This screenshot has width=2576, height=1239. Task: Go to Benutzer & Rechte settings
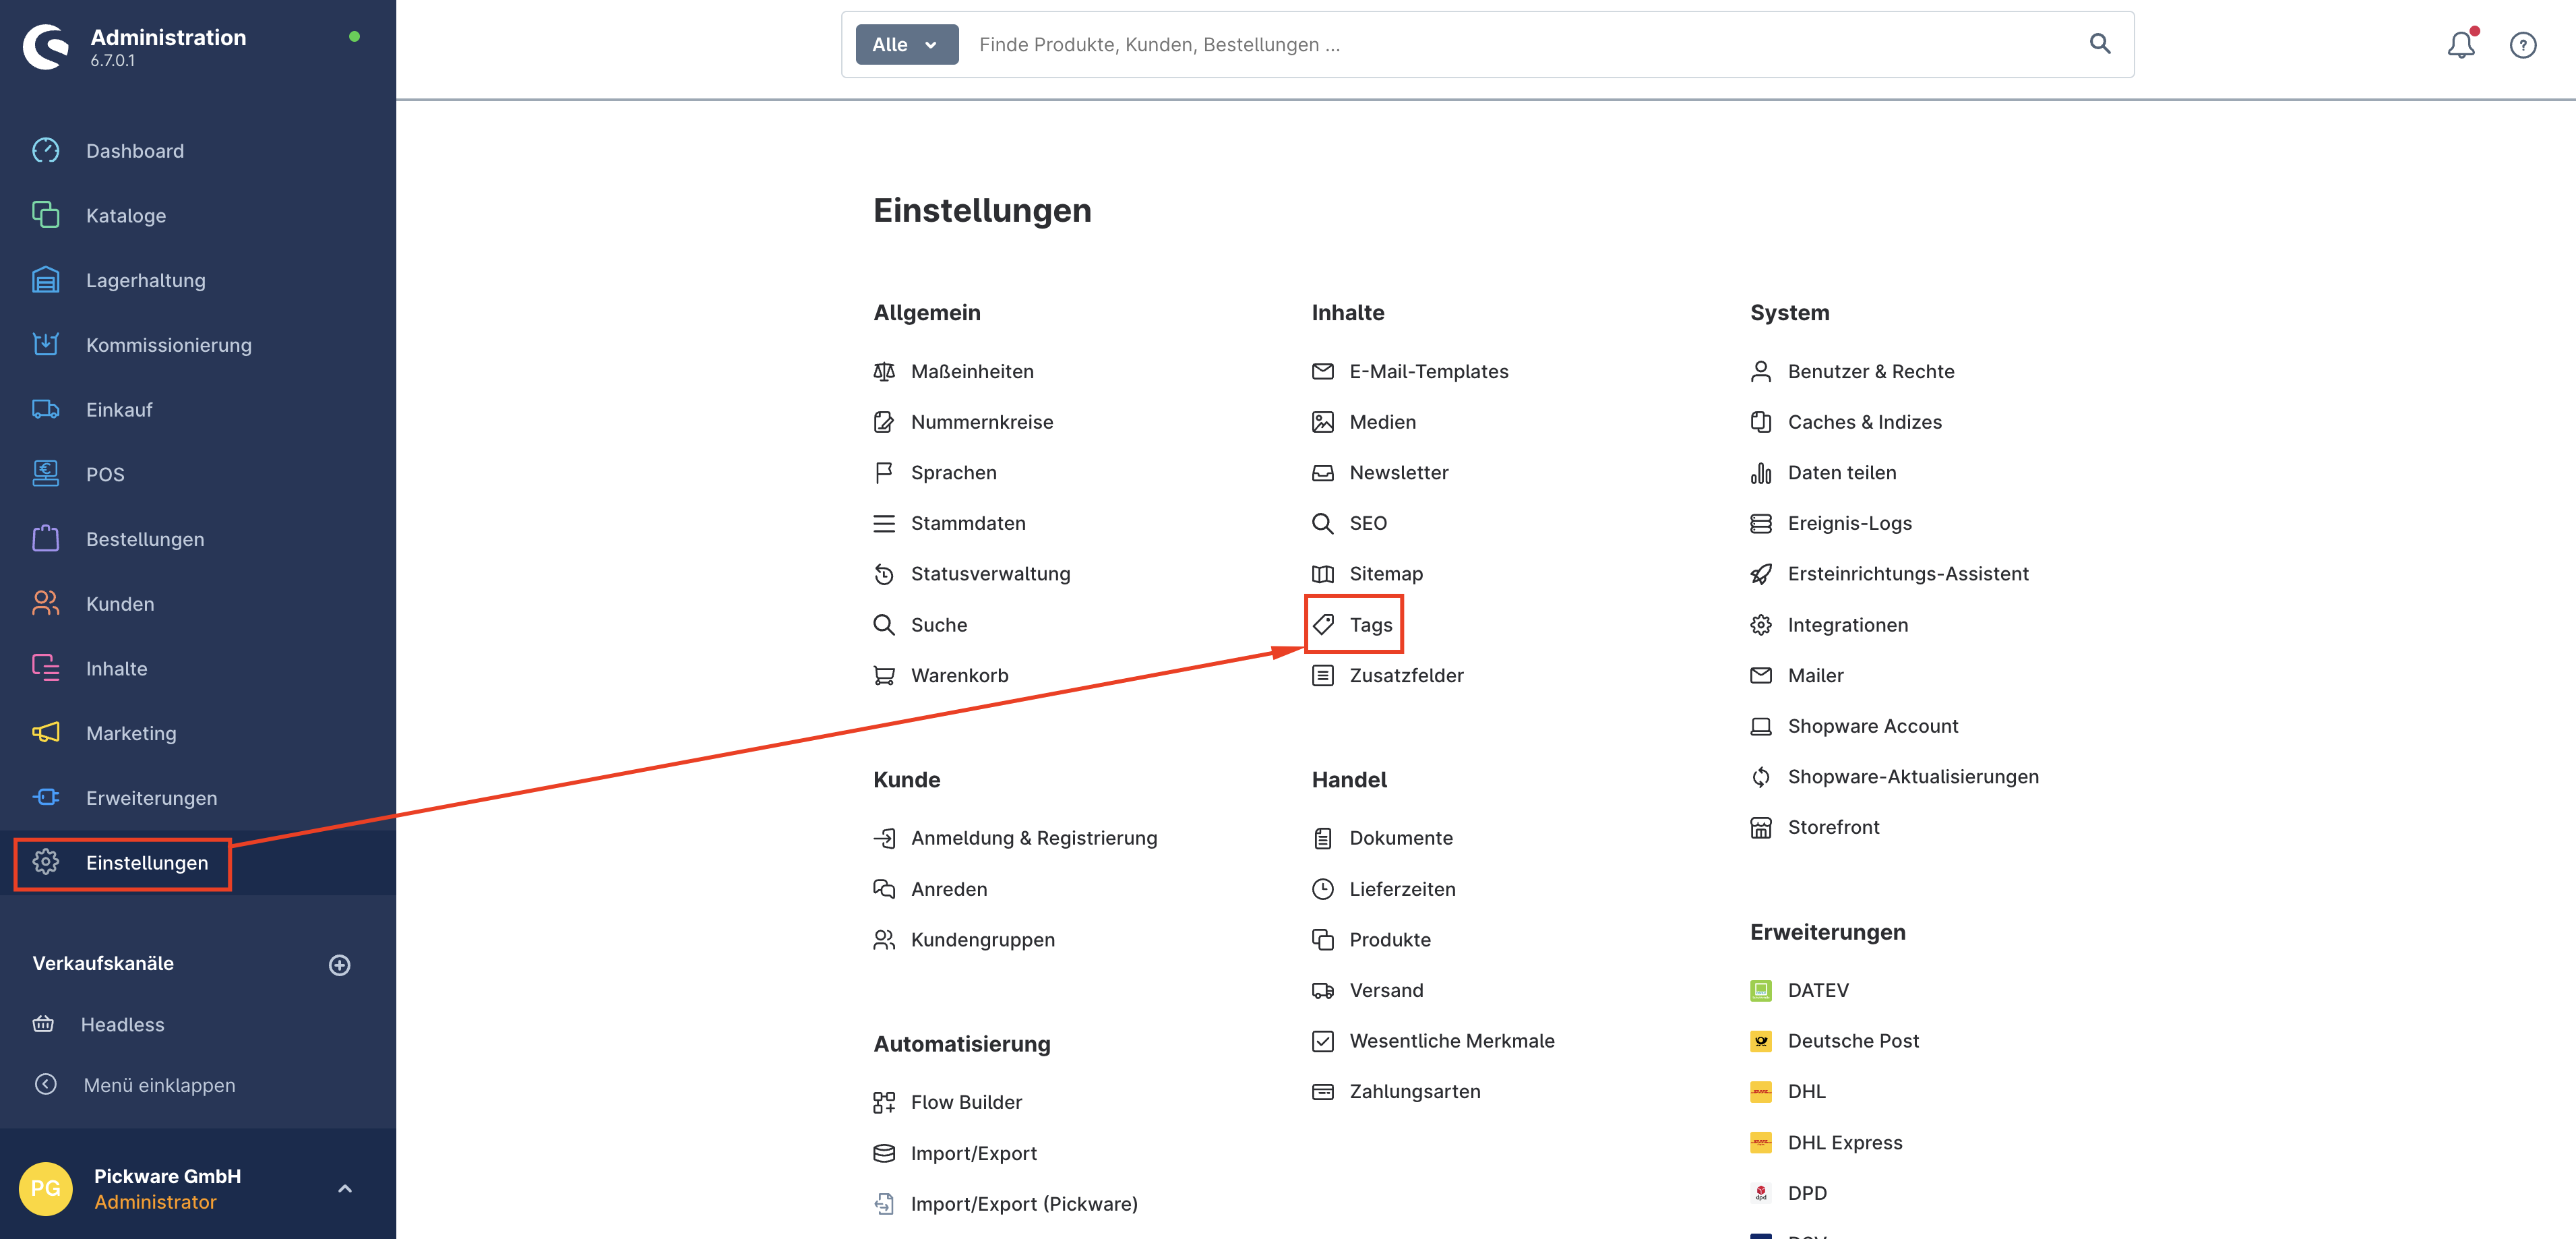pos(1870,371)
